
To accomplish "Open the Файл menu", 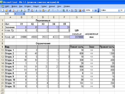I will (x=7, y=6).
